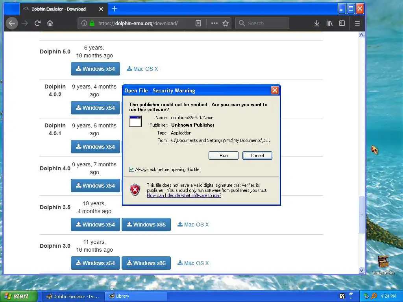Download Dolphin 5.0 Windows x64
403x302 pixels.
coord(95,69)
